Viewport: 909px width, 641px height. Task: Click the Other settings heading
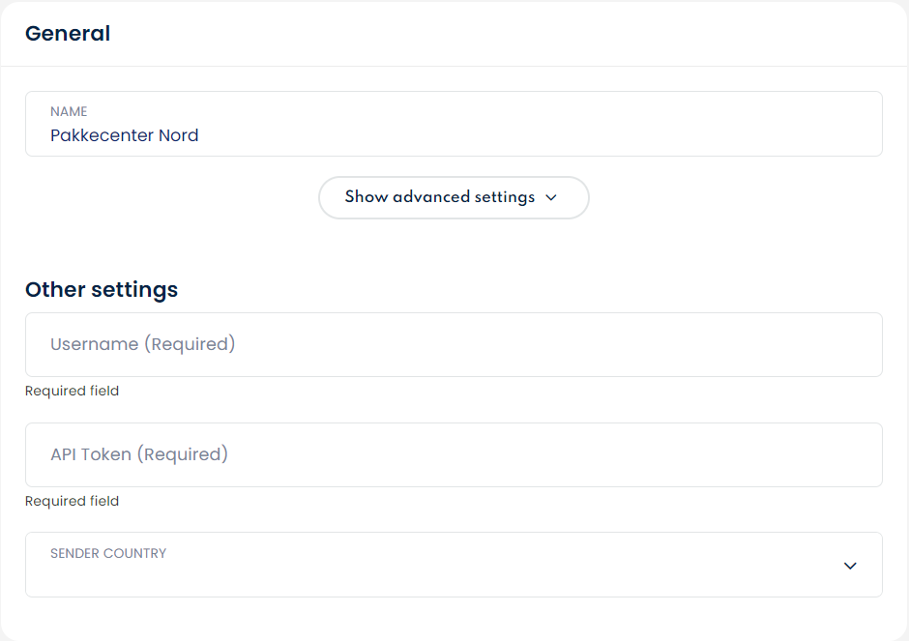pos(102,289)
